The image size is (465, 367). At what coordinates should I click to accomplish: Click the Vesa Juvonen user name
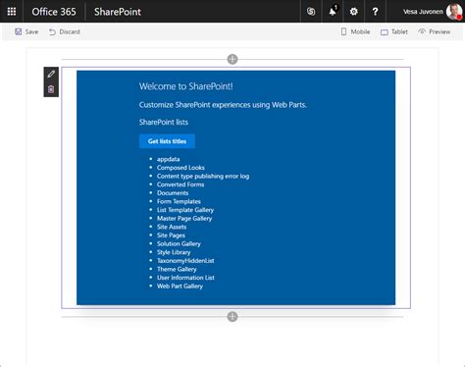coord(423,12)
